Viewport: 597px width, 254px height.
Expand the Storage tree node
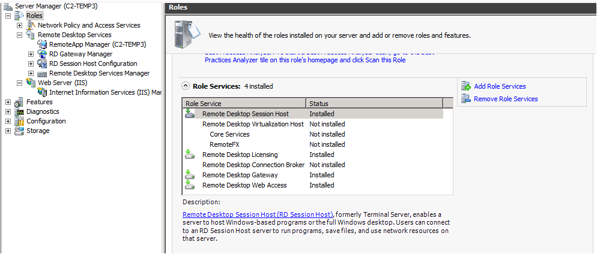tap(8, 131)
